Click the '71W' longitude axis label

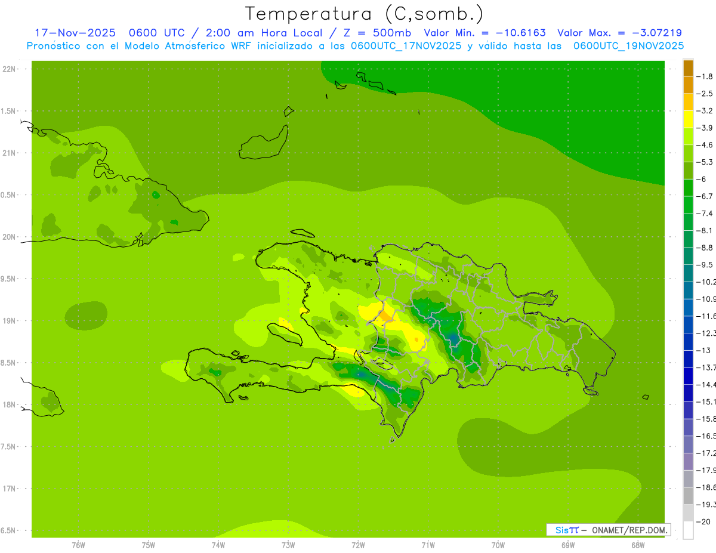[428, 545]
